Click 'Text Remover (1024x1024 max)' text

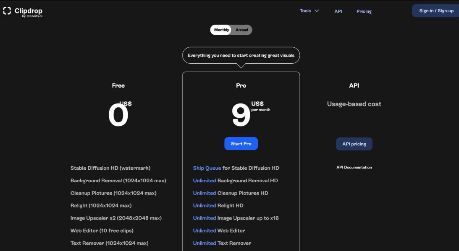pos(110,243)
